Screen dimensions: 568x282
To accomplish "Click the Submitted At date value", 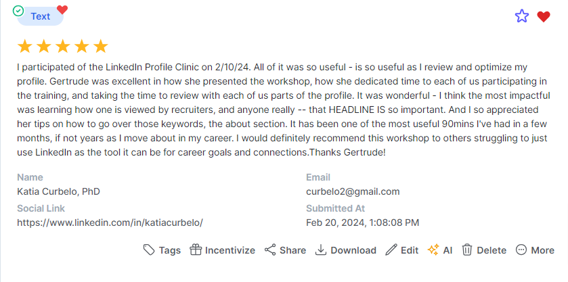I will 362,222.
